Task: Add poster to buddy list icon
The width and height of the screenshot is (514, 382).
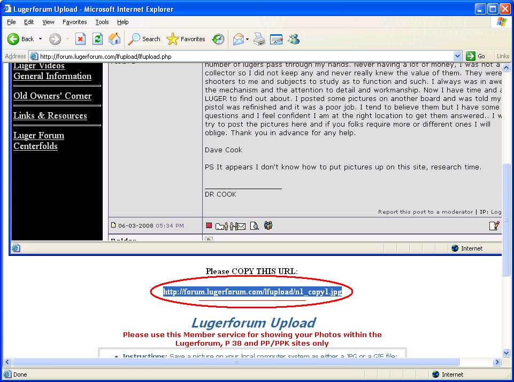Action: pyautogui.click(x=268, y=225)
